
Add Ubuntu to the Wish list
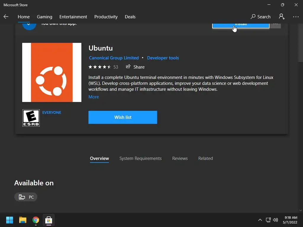coord(123,117)
